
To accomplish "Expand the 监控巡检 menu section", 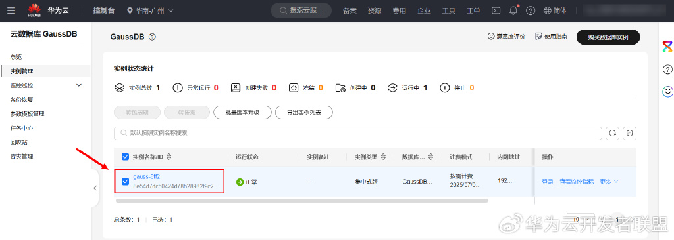I will click(79, 85).
